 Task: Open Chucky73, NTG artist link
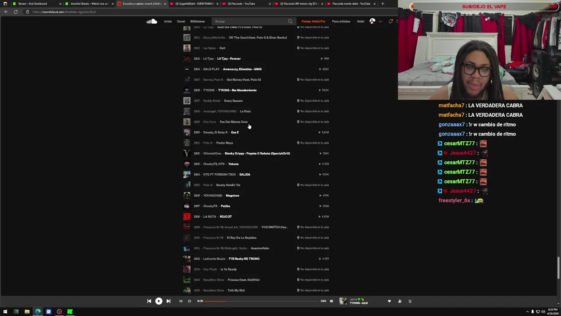click(214, 164)
